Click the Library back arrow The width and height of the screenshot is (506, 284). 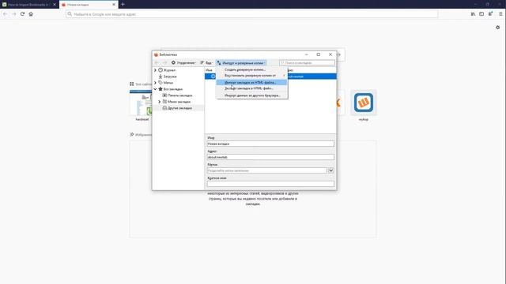pyautogui.click(x=157, y=63)
